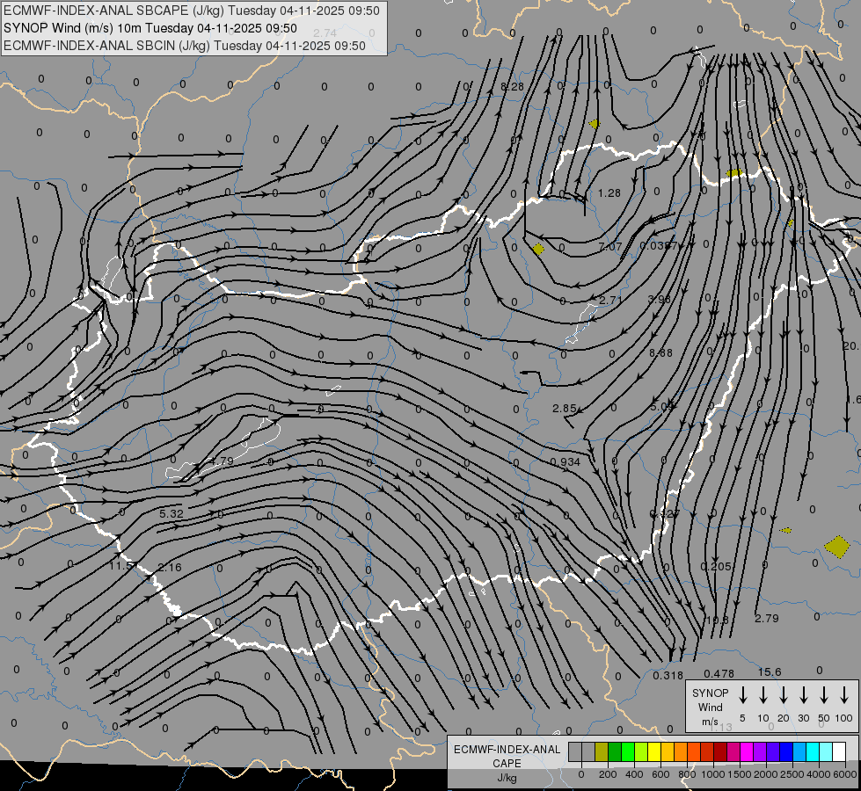Click the faint 2.74 value in header

325,33
